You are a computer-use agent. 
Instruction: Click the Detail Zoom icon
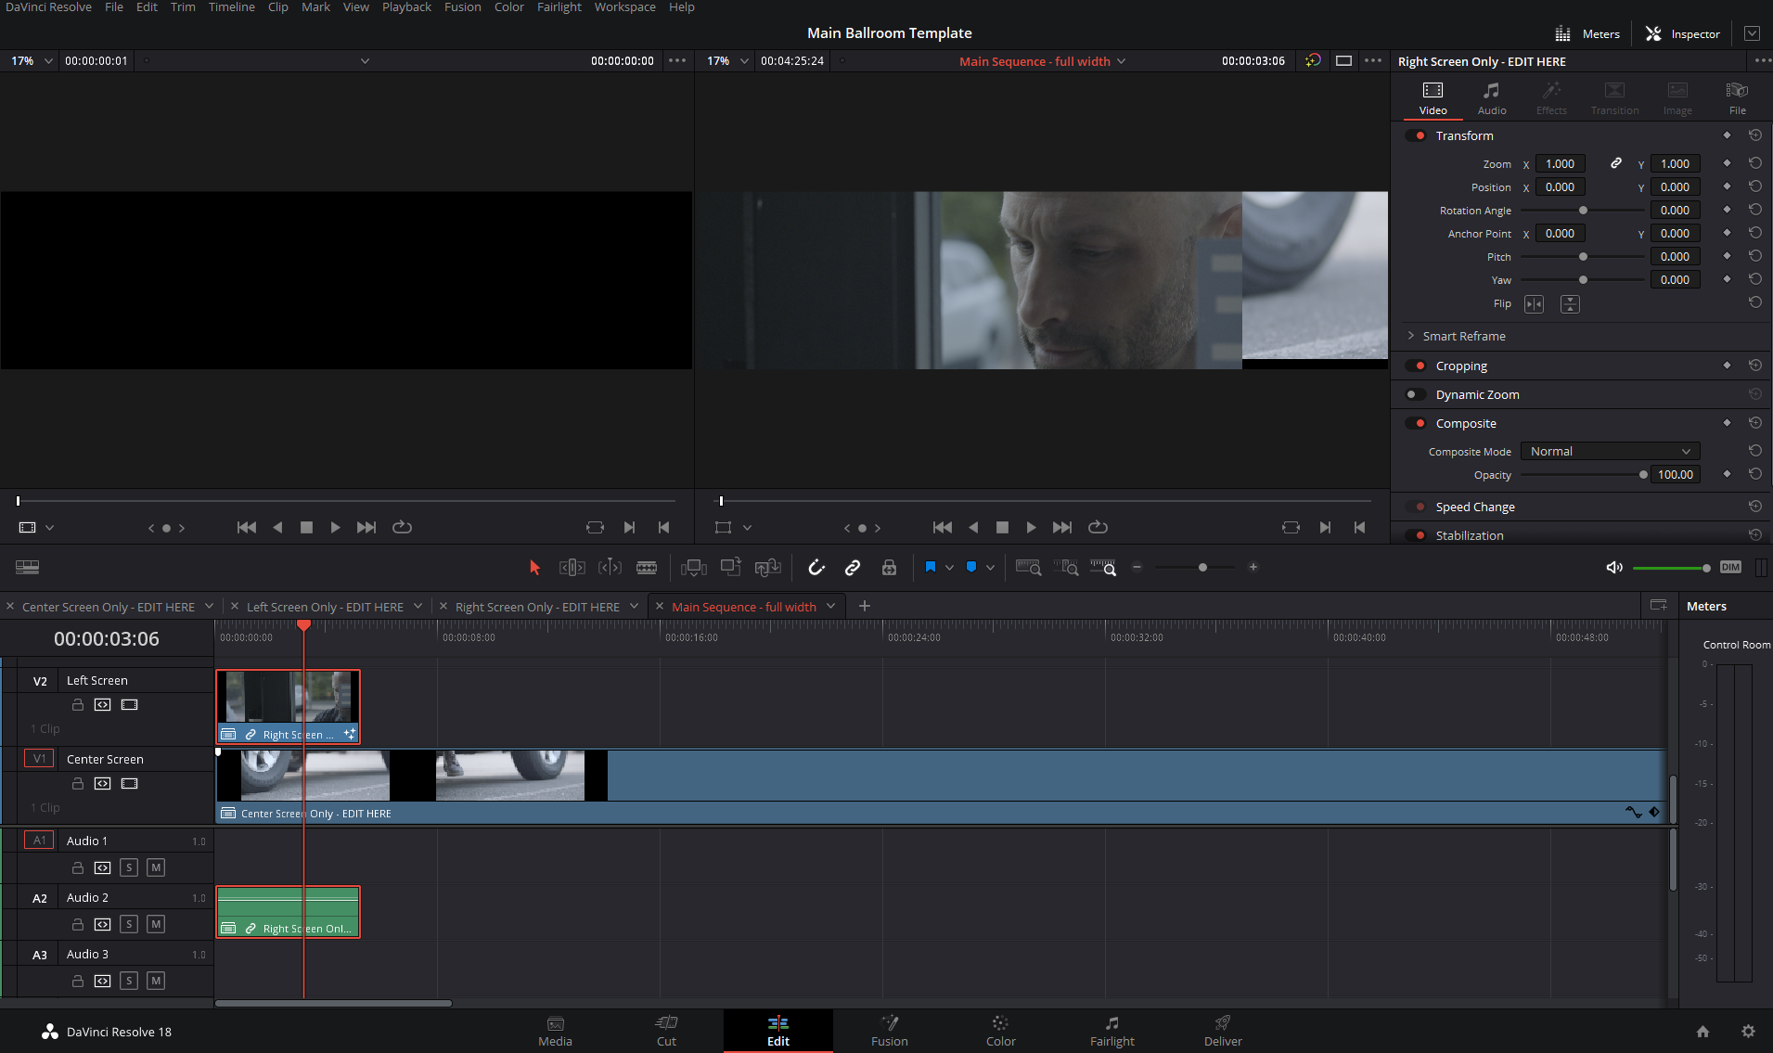(x=1066, y=568)
